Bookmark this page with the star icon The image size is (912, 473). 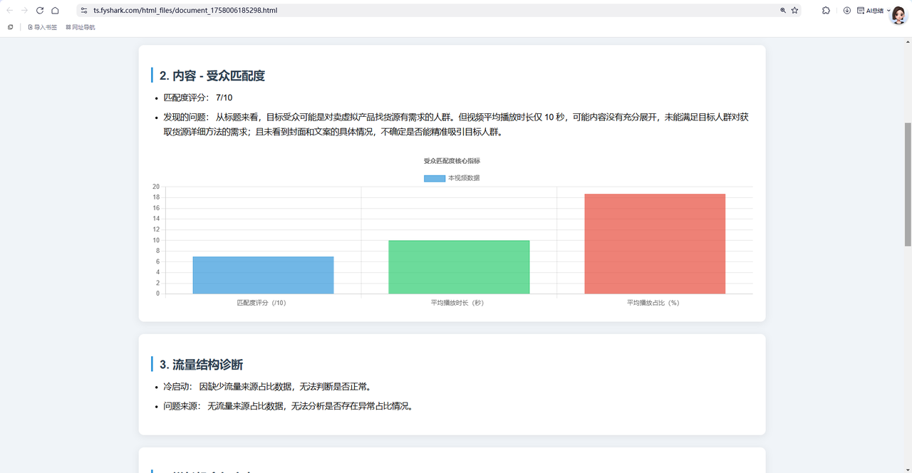794,11
